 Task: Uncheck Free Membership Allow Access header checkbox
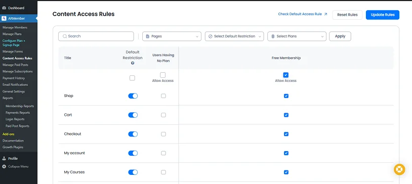[x=286, y=75]
